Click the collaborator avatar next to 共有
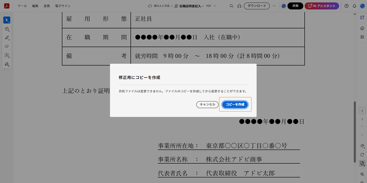The height and width of the screenshot is (183, 367). (x=284, y=6)
